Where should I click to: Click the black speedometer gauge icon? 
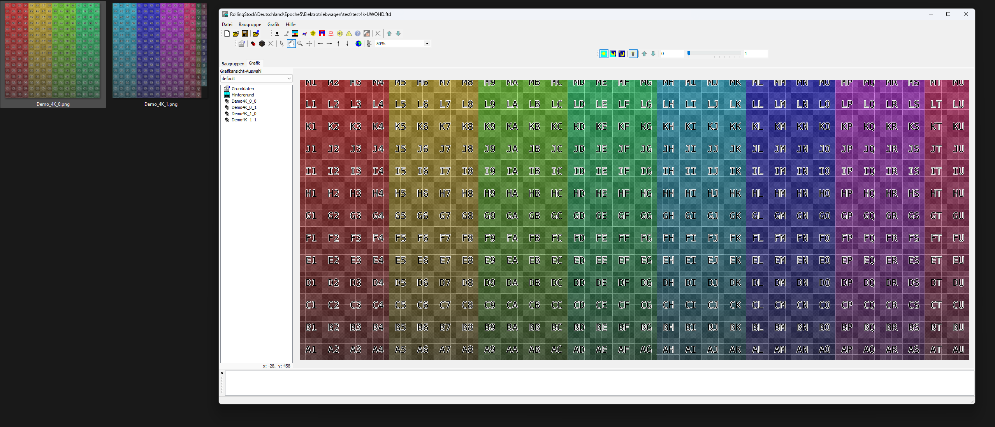(262, 44)
